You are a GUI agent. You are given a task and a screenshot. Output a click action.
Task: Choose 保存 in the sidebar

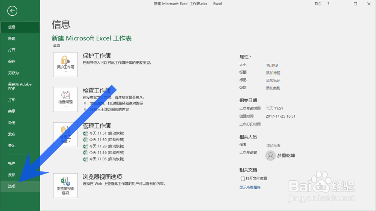[x=20, y=61]
